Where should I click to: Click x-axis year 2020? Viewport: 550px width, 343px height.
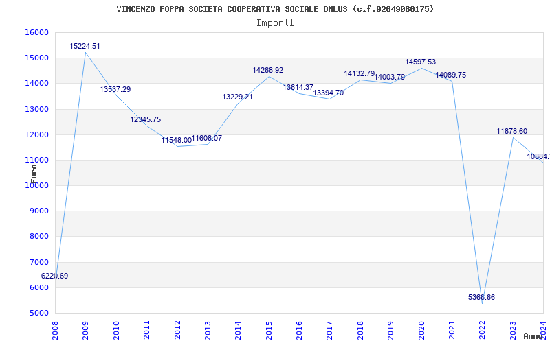421,330
